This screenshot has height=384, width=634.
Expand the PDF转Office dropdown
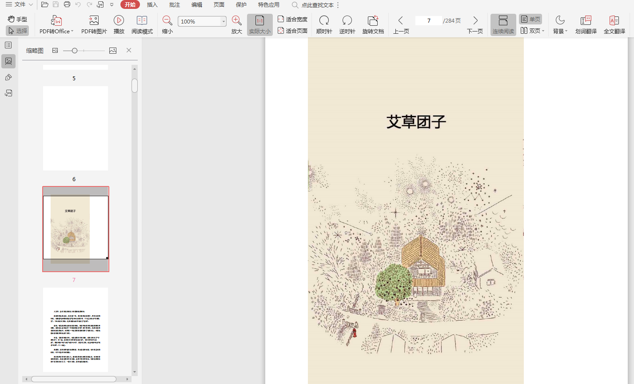[x=72, y=32]
